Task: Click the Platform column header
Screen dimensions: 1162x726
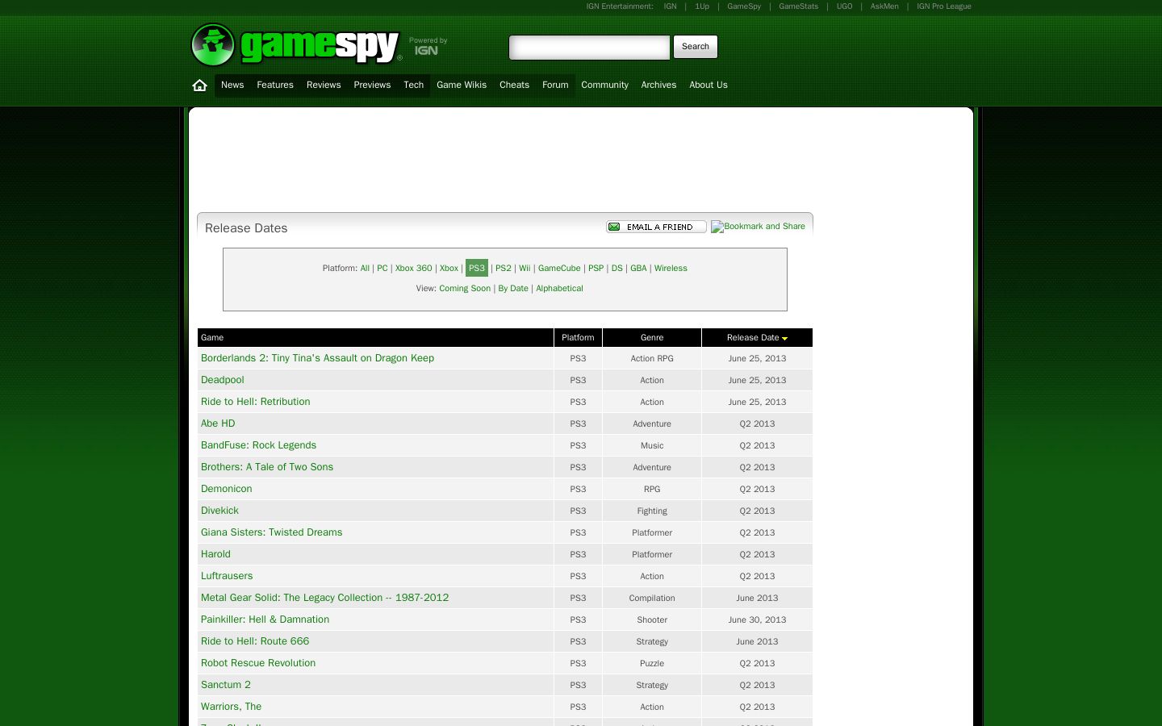Action: (x=578, y=338)
